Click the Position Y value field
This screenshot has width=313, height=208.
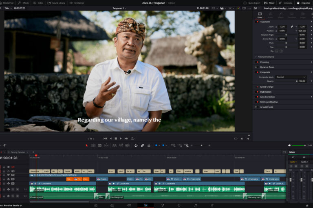[302, 31]
